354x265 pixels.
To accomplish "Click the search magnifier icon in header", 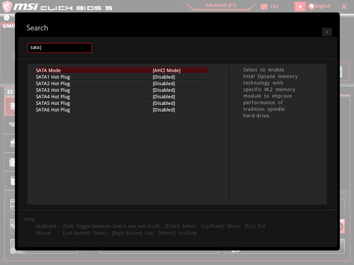I will pyautogui.click(x=300, y=6).
